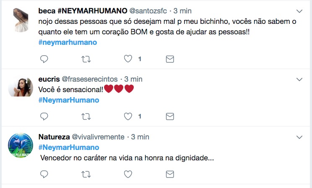Open #NeymarHumano hashtag in eucris's tweet

coord(68,100)
